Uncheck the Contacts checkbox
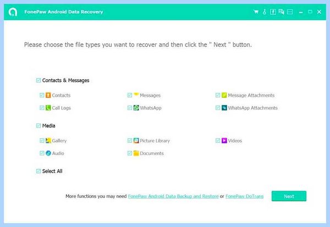The width and height of the screenshot is (330, 227). [x=42, y=95]
